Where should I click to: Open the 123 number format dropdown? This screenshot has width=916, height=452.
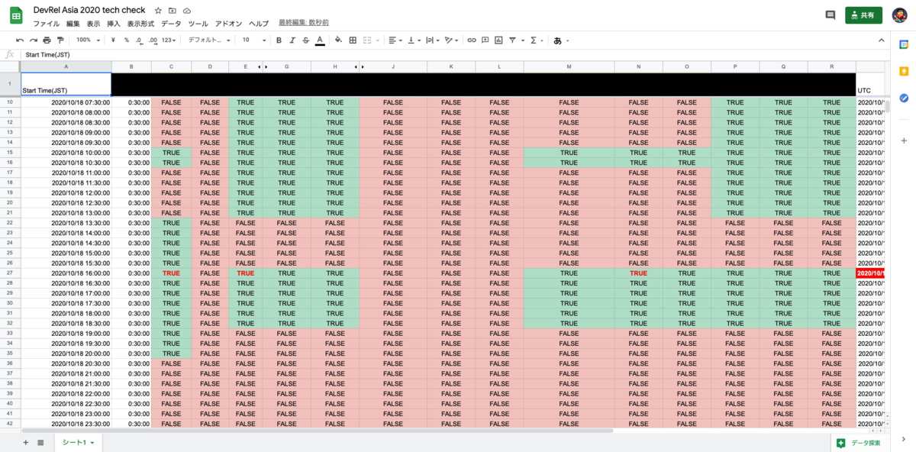coord(169,40)
